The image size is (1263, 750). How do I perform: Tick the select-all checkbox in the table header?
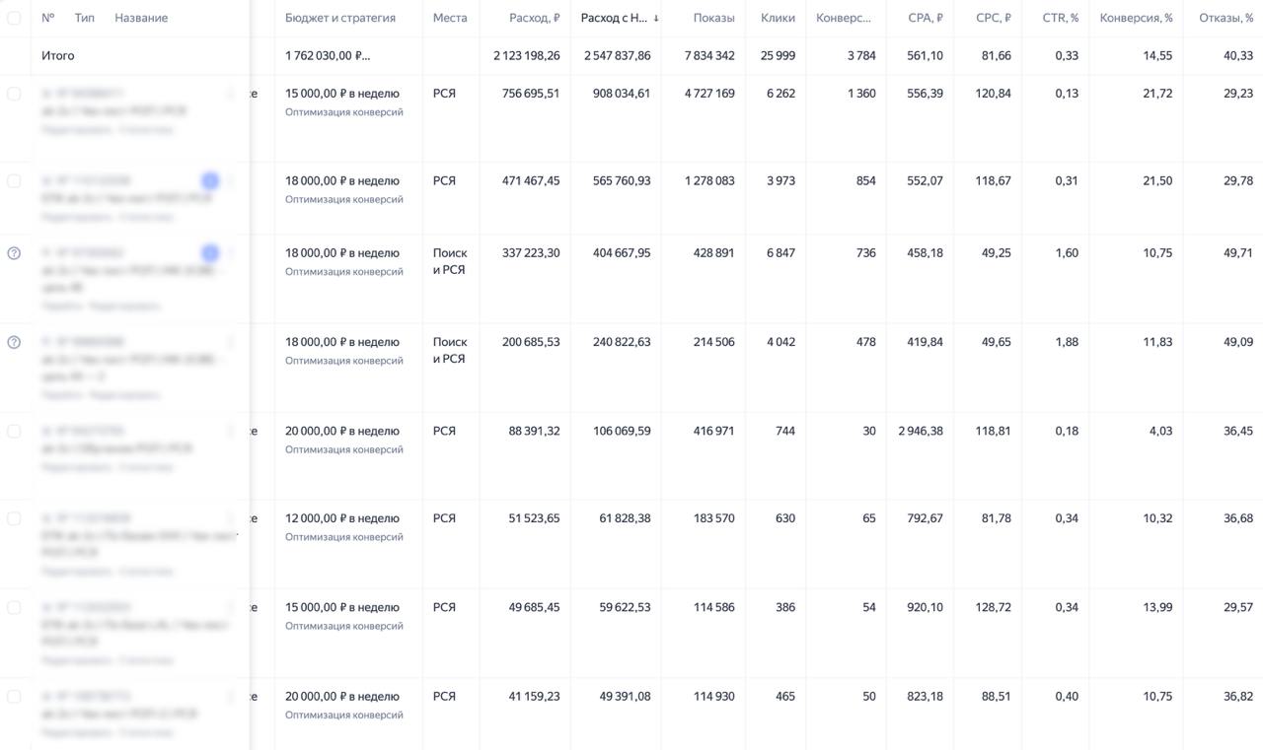click(x=14, y=18)
